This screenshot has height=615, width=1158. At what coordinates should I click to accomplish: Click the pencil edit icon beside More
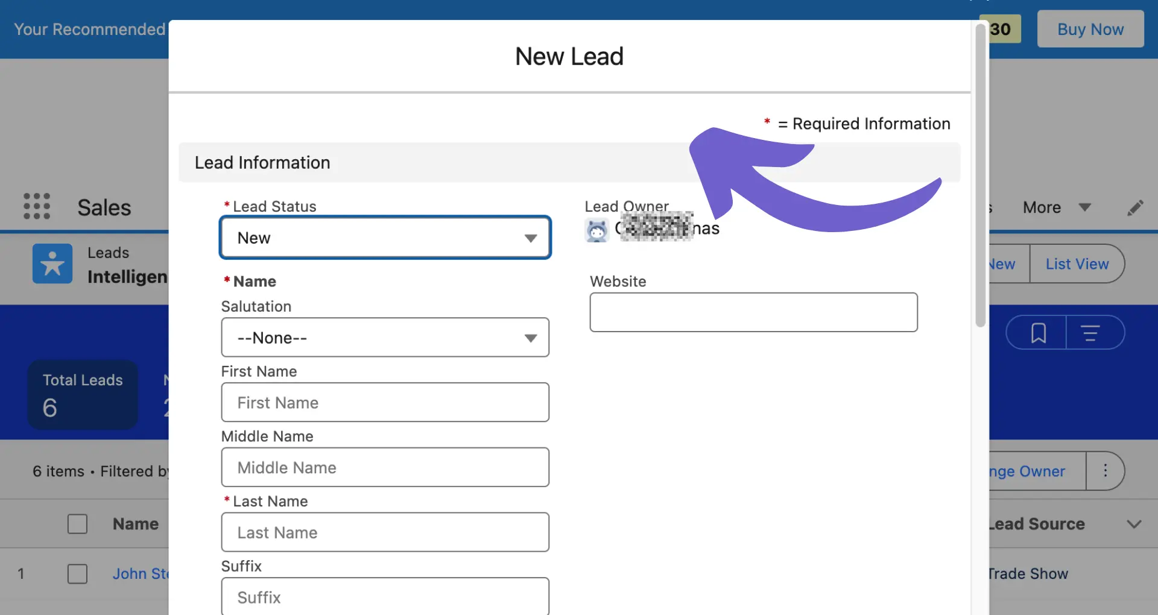1136,207
